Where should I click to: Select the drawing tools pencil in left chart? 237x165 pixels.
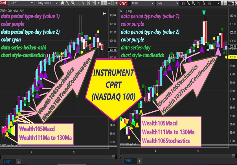[x=67, y=3]
